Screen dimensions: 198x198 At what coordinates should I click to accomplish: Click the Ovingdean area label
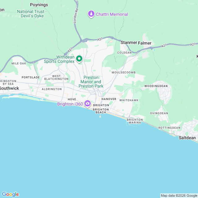[x=159, y=113]
